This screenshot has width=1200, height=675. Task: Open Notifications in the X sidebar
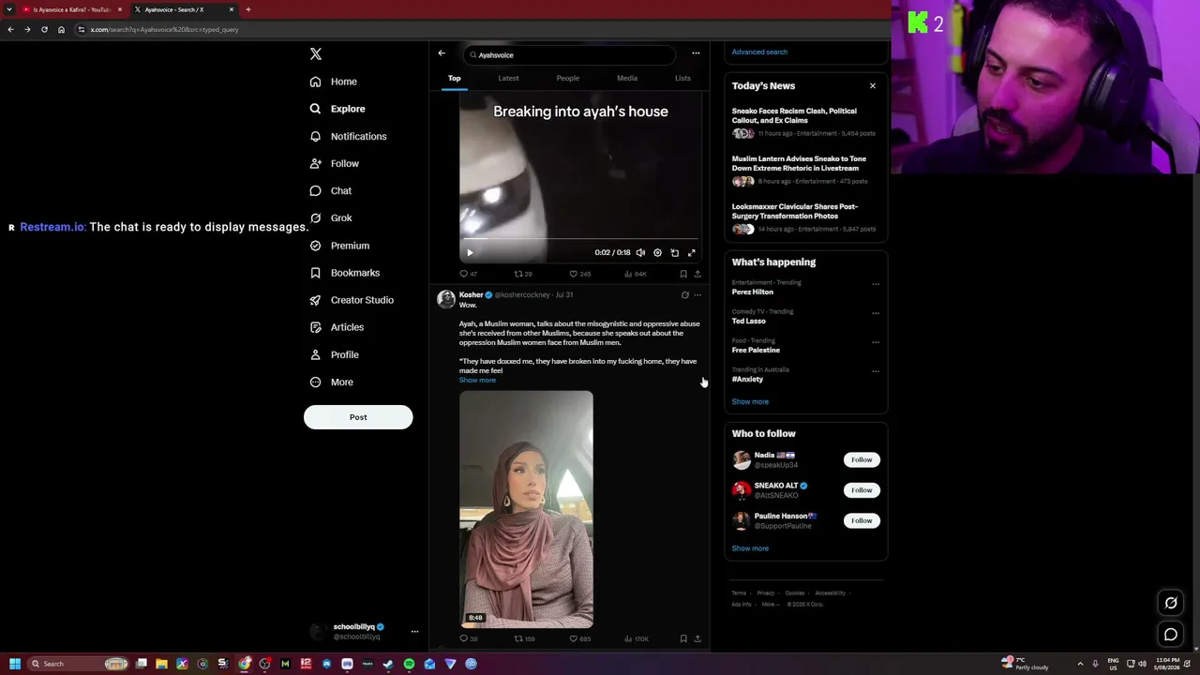click(x=348, y=137)
